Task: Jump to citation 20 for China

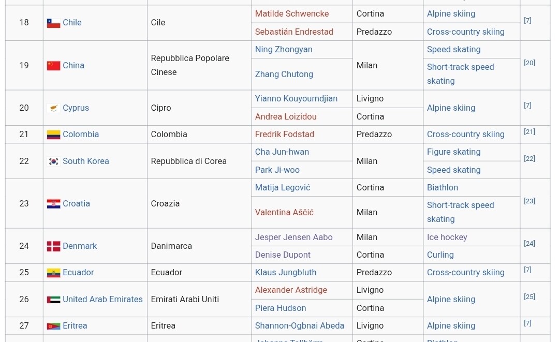Action: pyautogui.click(x=529, y=63)
